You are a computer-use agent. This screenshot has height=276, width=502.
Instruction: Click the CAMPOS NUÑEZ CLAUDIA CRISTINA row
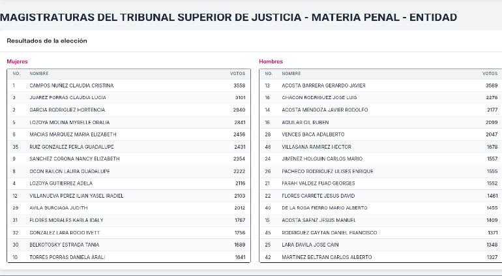(128, 85)
